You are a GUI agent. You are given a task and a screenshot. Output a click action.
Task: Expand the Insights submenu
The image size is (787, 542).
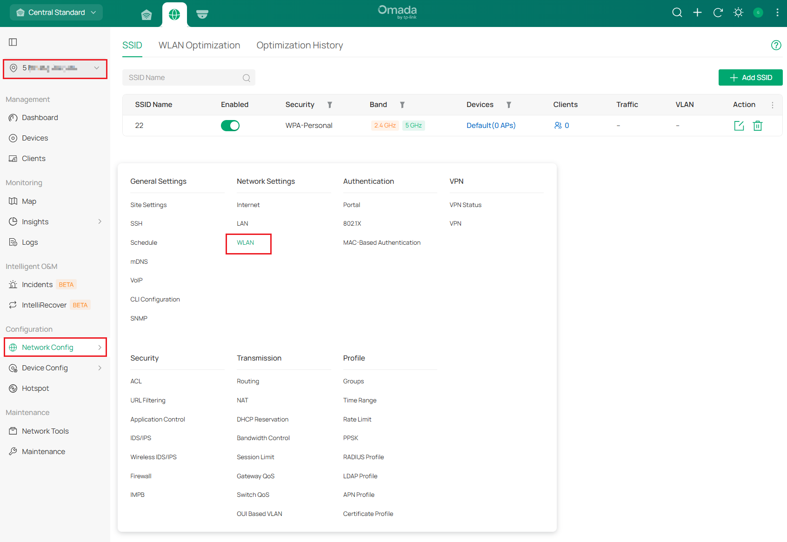[100, 222]
